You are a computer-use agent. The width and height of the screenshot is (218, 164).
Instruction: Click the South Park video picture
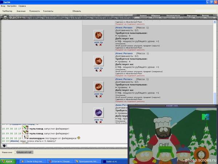click(x=173, y=136)
